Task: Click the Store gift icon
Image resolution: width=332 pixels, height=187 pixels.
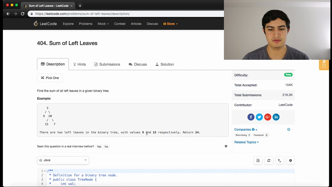Action: (x=165, y=24)
